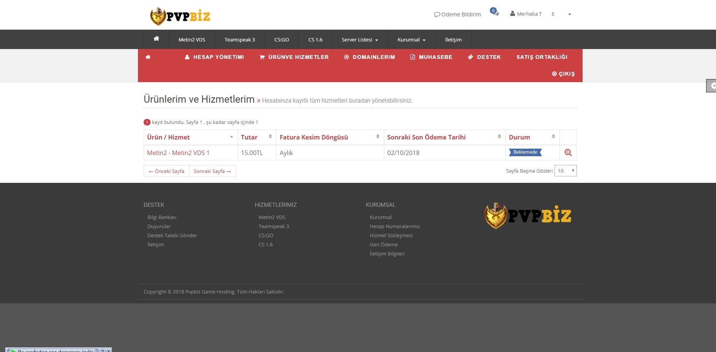Sort by Tutar column
716x352 pixels.
pyautogui.click(x=257, y=137)
